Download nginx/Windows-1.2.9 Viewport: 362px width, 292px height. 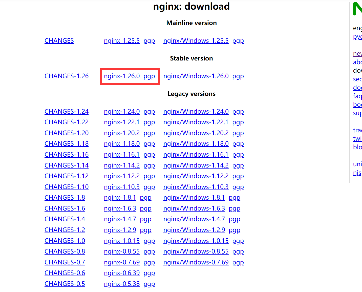(194, 230)
